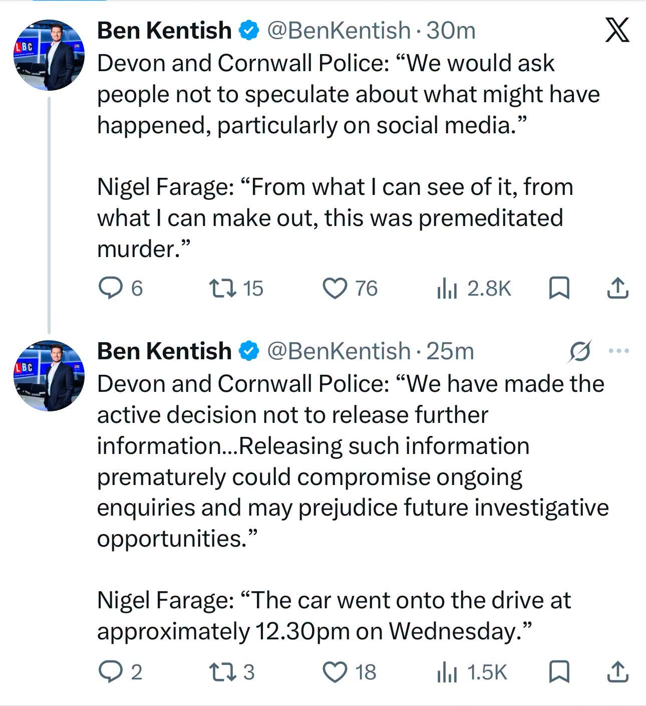Open the three-dot more menu on second tweet
646x706 pixels.
(618, 351)
